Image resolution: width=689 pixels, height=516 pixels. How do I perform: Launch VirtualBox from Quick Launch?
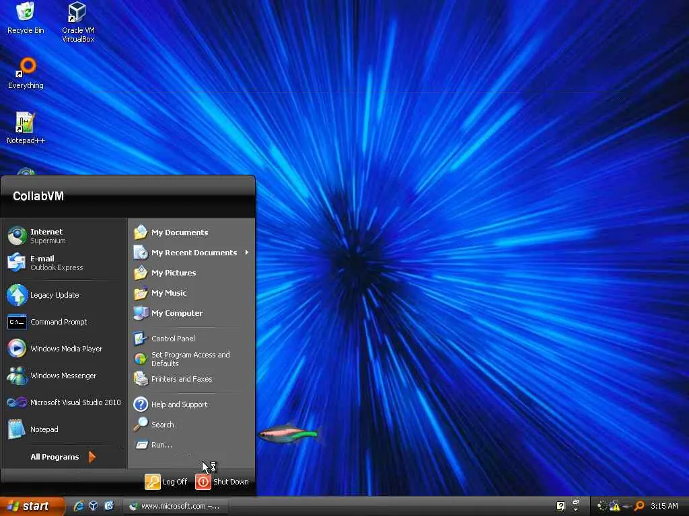(x=94, y=506)
